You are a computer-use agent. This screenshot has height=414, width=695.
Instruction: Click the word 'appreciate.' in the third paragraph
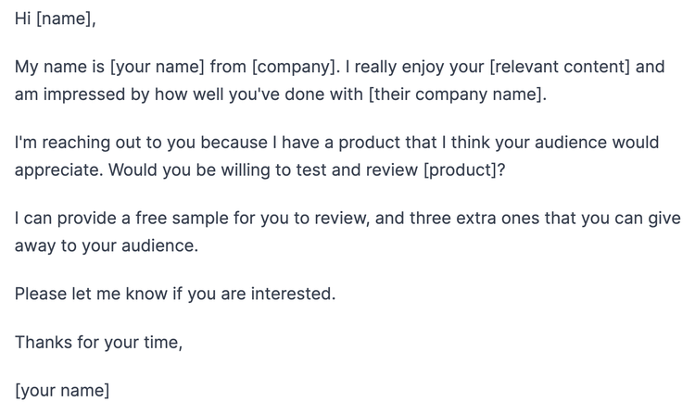(x=59, y=170)
